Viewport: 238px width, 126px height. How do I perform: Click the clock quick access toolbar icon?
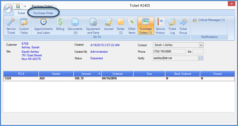18,6
